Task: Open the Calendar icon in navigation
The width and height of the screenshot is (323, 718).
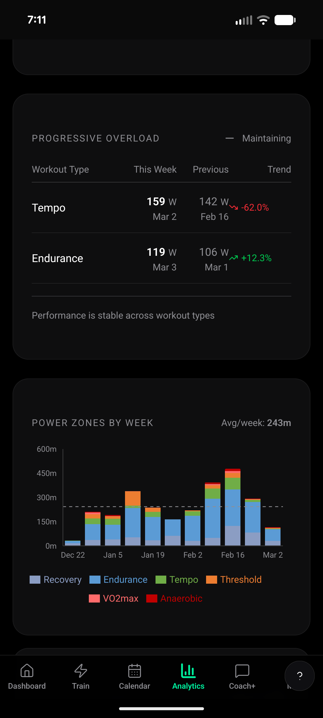Action: click(x=135, y=671)
